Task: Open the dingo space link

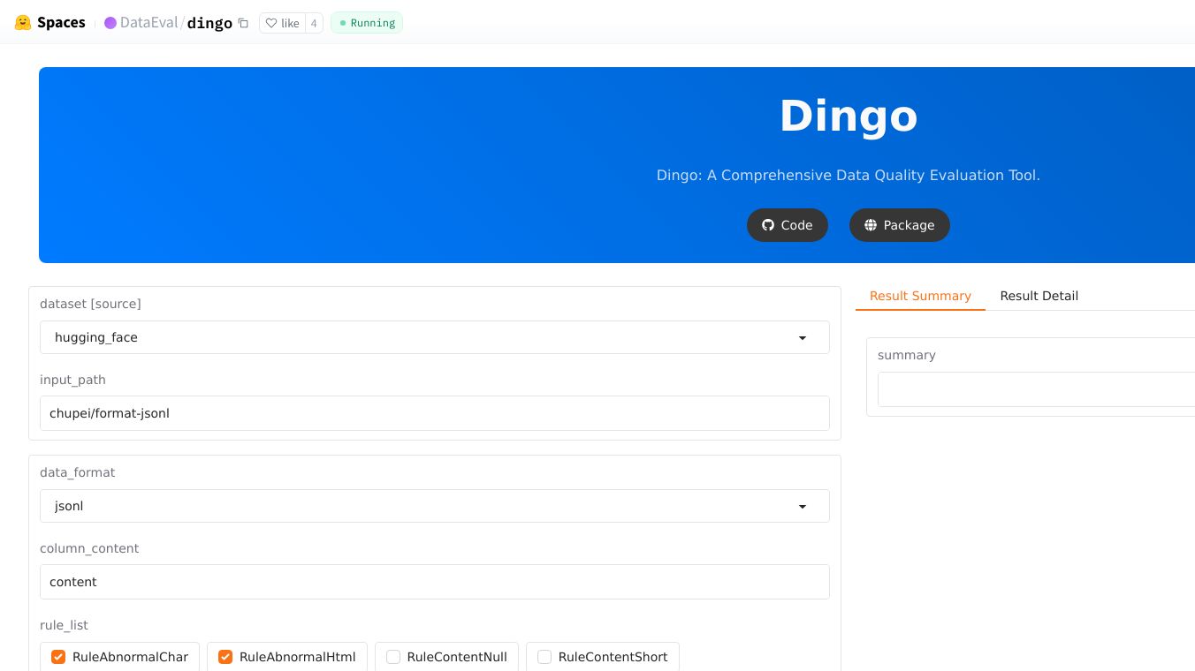Action: click(x=209, y=23)
